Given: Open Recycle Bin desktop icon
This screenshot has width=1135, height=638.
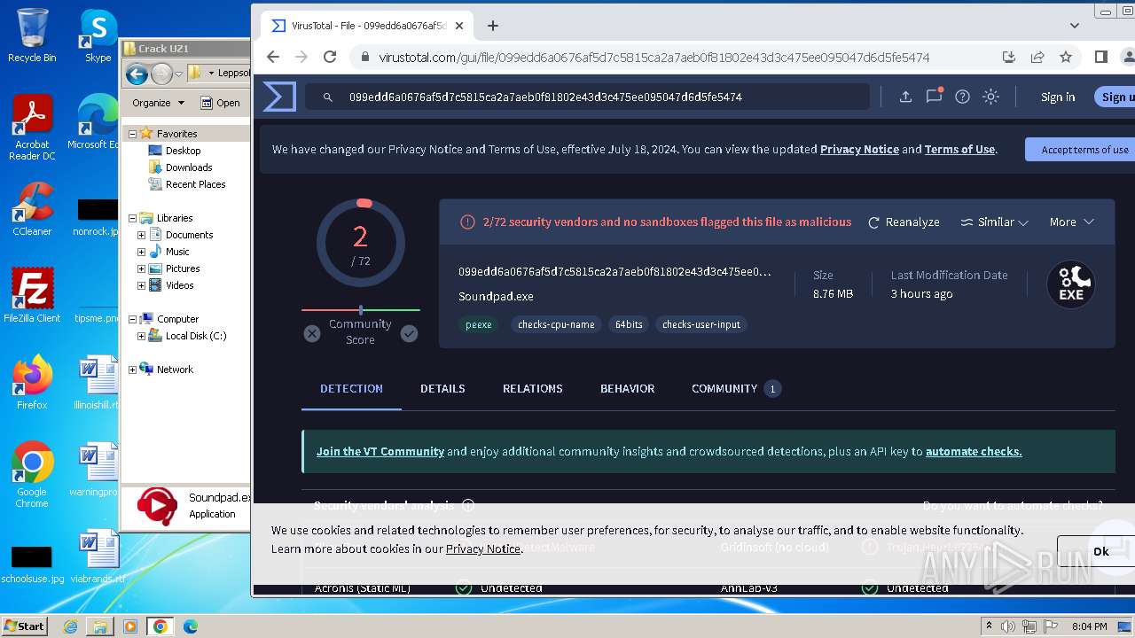Looking at the screenshot, I should (x=32, y=35).
